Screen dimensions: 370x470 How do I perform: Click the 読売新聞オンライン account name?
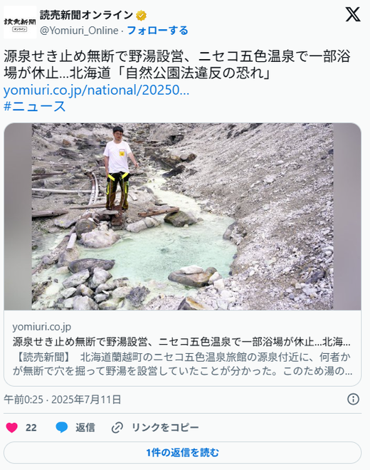(87, 15)
